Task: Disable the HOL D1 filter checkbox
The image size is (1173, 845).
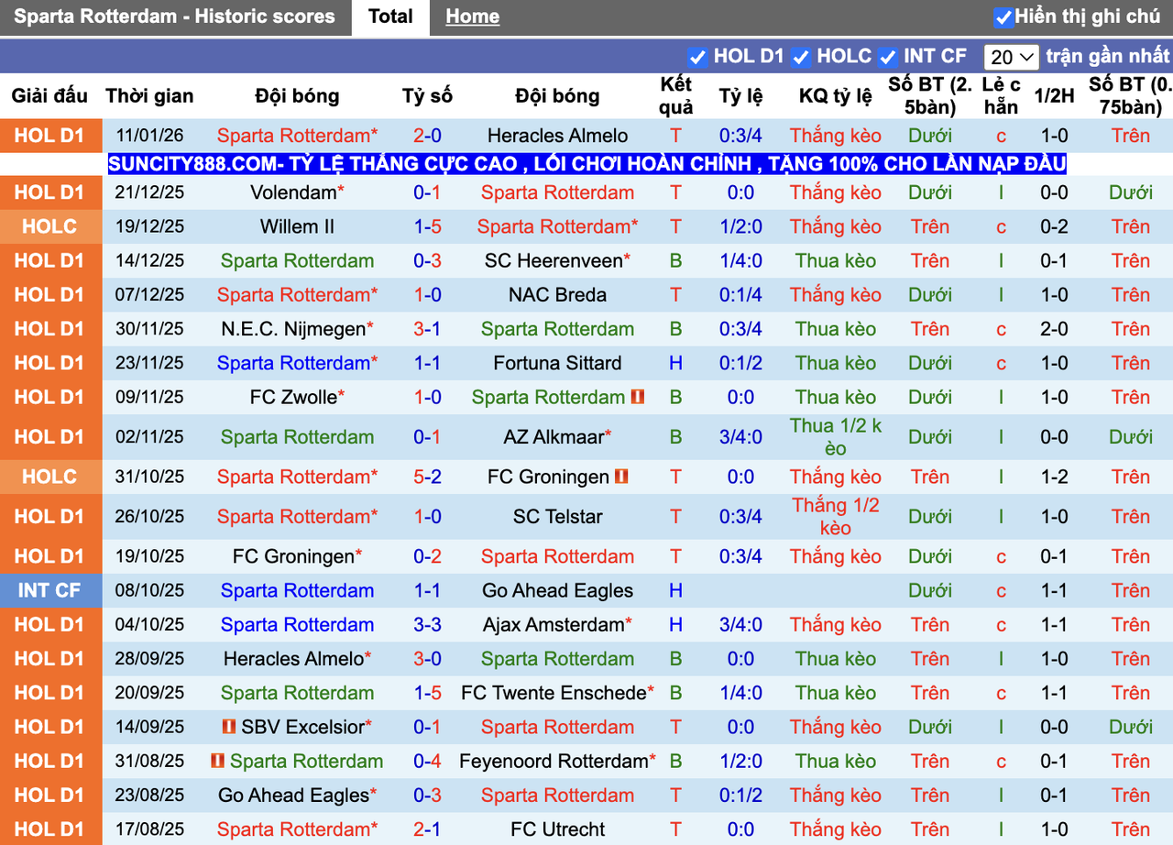Action: click(x=699, y=56)
